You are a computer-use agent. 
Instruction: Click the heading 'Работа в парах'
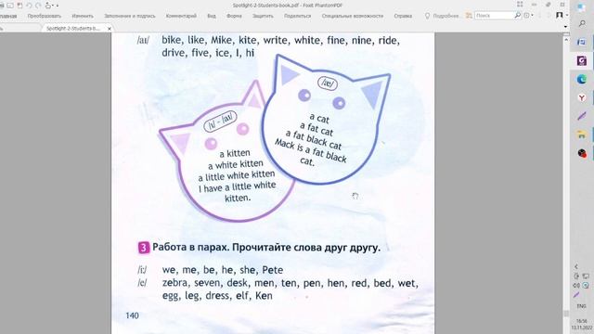[190, 248]
